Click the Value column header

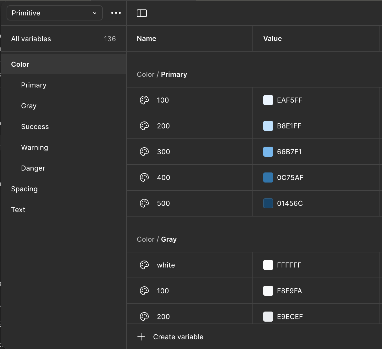coord(273,38)
